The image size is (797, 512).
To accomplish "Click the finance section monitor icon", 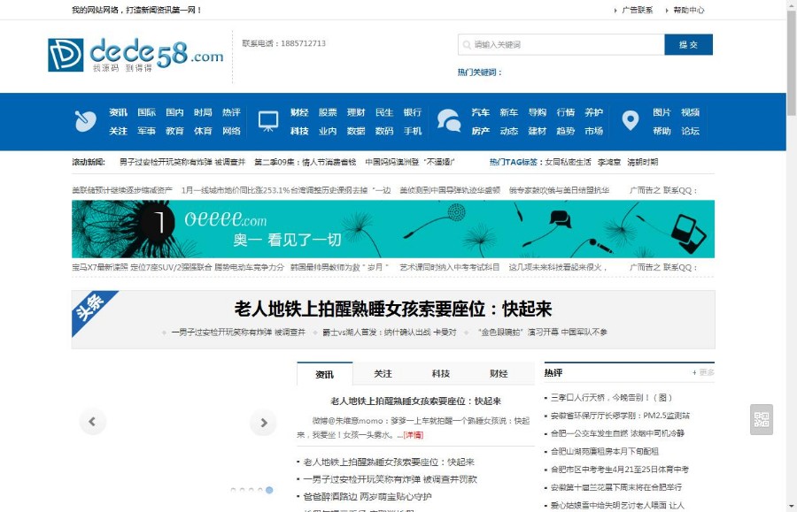I will click(267, 121).
